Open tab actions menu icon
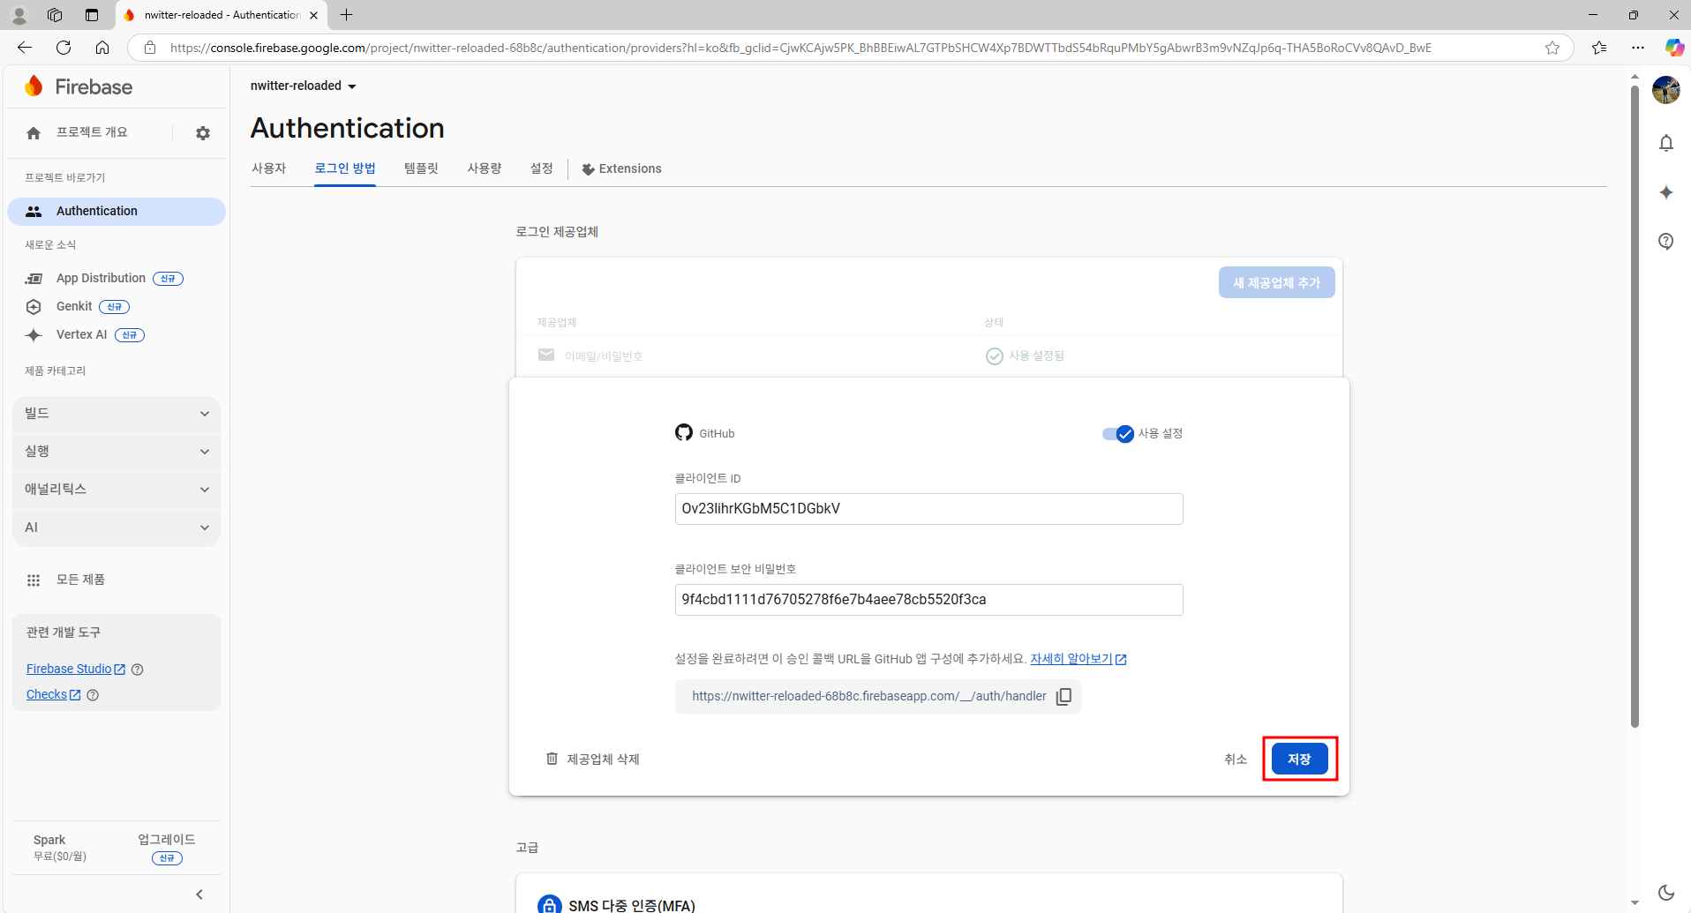1691x913 pixels. pos(92,15)
